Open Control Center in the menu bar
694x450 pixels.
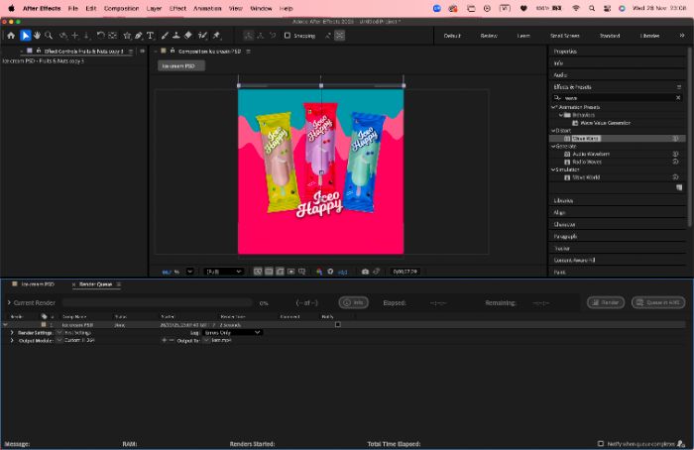click(x=607, y=8)
